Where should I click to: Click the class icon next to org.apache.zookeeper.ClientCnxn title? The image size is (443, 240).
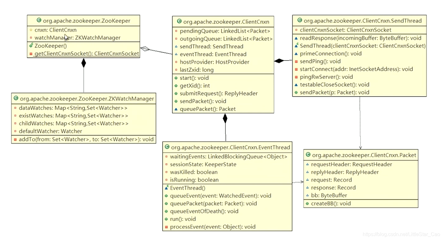[x=179, y=22]
